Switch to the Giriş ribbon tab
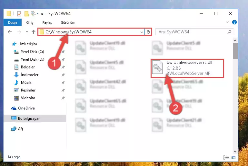This screenshot has width=248, height=166. coord(30,22)
